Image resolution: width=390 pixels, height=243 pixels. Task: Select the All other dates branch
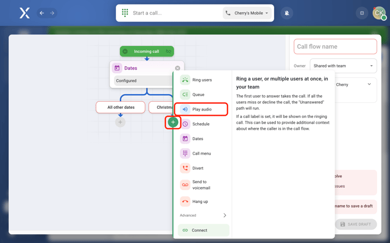pos(120,107)
